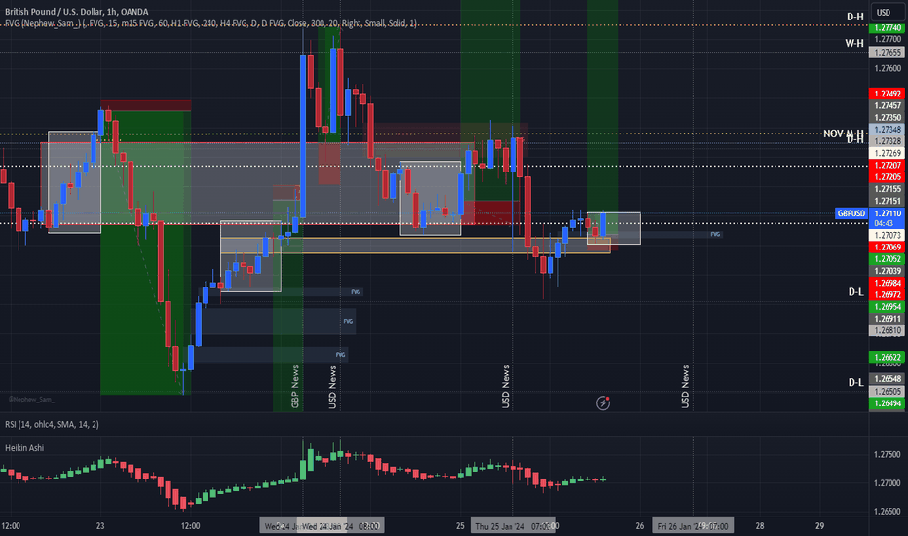Select the red 1.26972 price label
Screen dimensions: 908x536
(888, 294)
